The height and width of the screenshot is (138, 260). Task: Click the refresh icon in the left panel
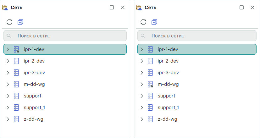click(x=9, y=22)
